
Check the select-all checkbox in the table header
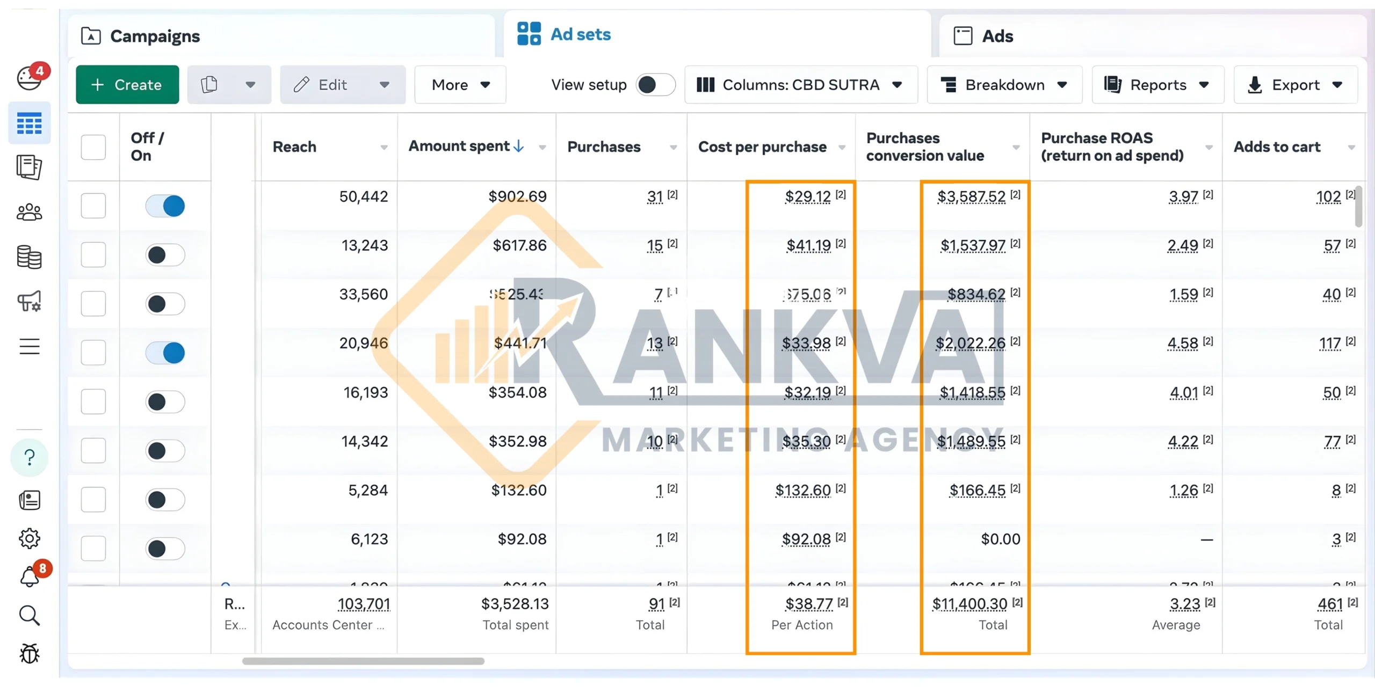(x=94, y=147)
